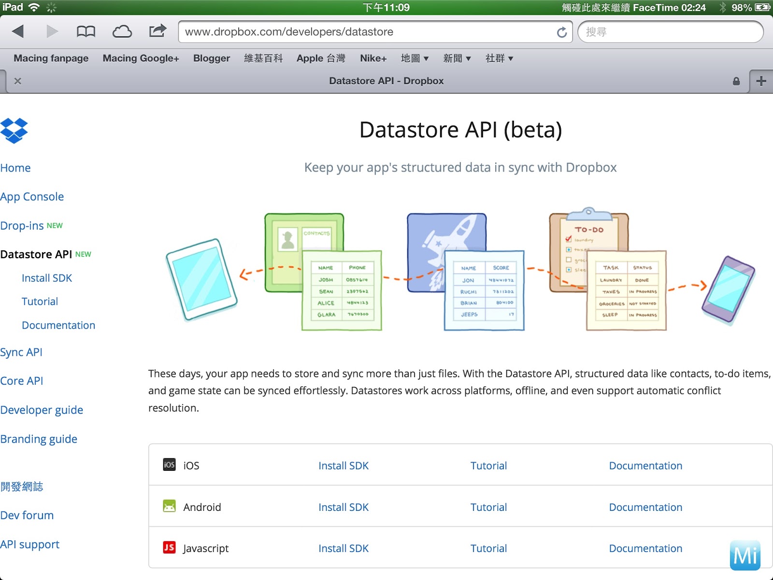Click the Javascript JS icon
The image size is (773, 580).
[169, 548]
